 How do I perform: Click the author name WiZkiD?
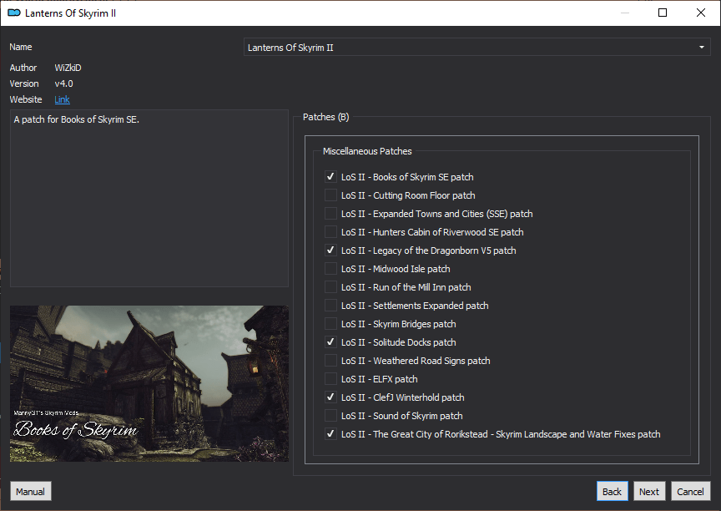pyautogui.click(x=68, y=68)
